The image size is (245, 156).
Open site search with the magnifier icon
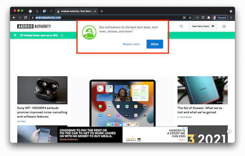click(181, 26)
